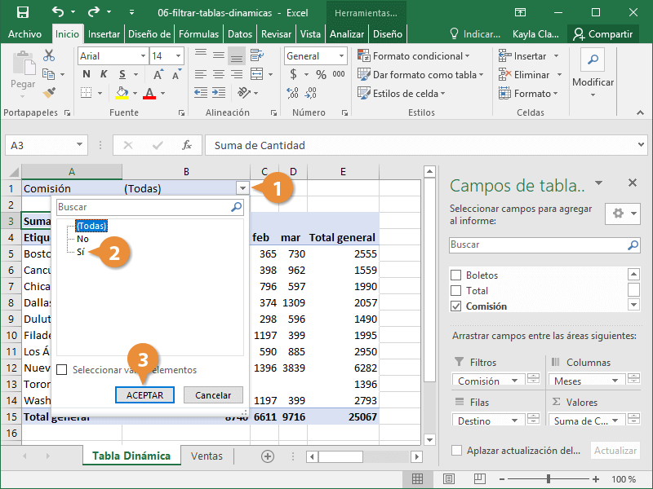Expand the General number format dropdown
The width and height of the screenshot is (653, 489).
pyautogui.click(x=341, y=56)
